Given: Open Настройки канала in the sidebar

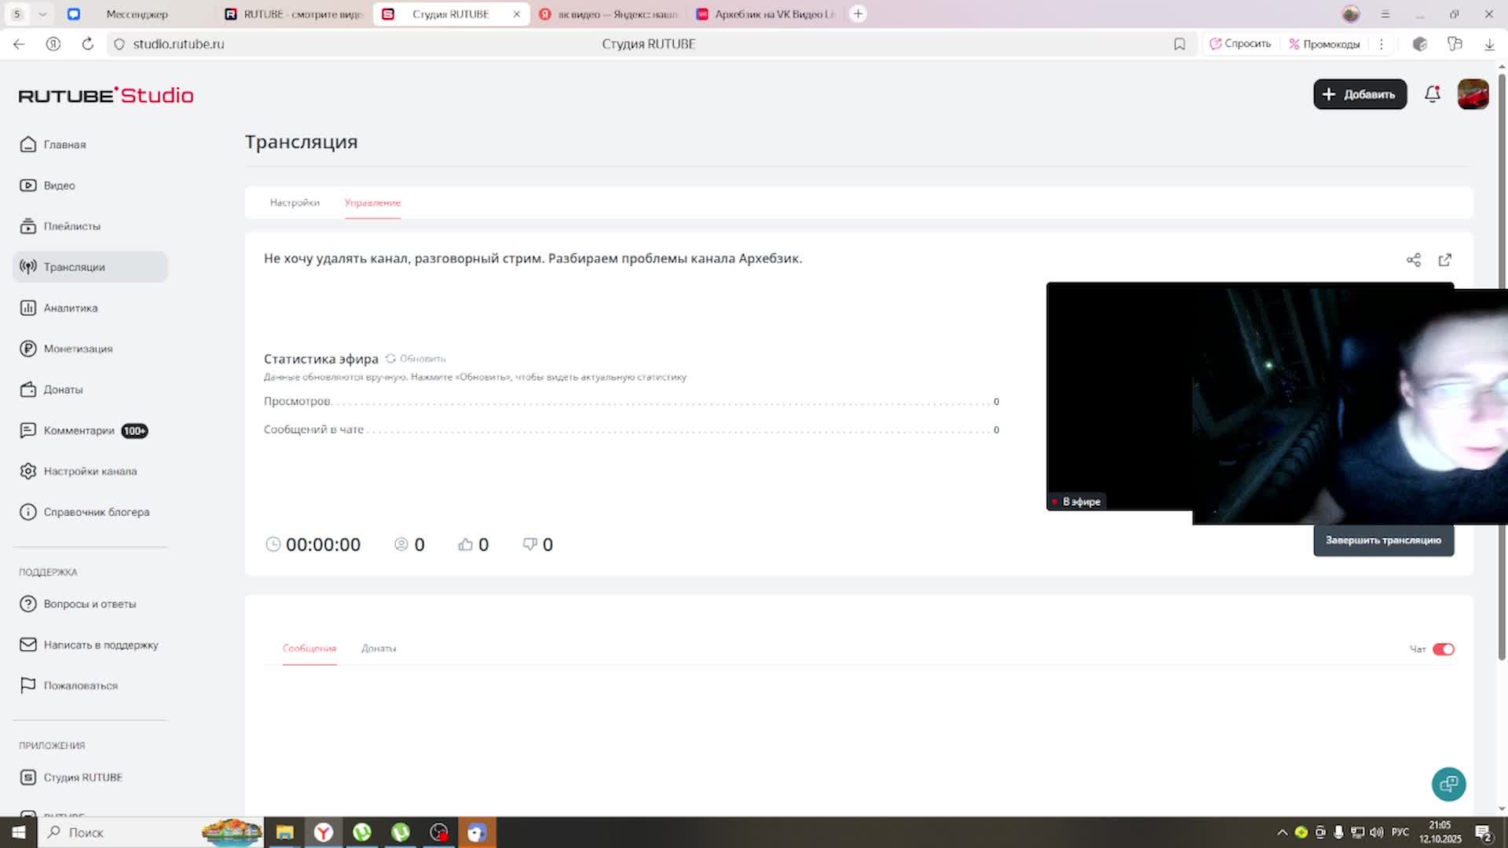Looking at the screenshot, I should pyautogui.click(x=90, y=471).
